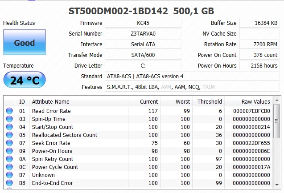Click the Firmware field showing KC45

point(143,23)
